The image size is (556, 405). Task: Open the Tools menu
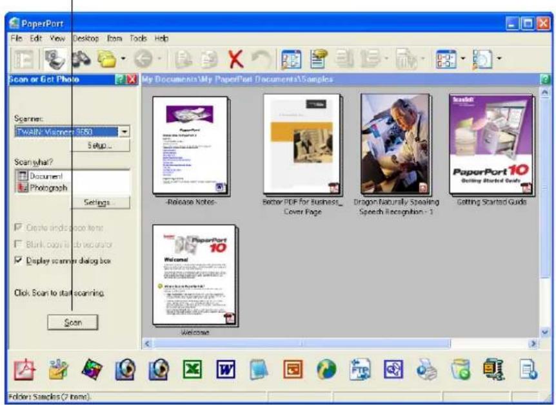pos(138,38)
